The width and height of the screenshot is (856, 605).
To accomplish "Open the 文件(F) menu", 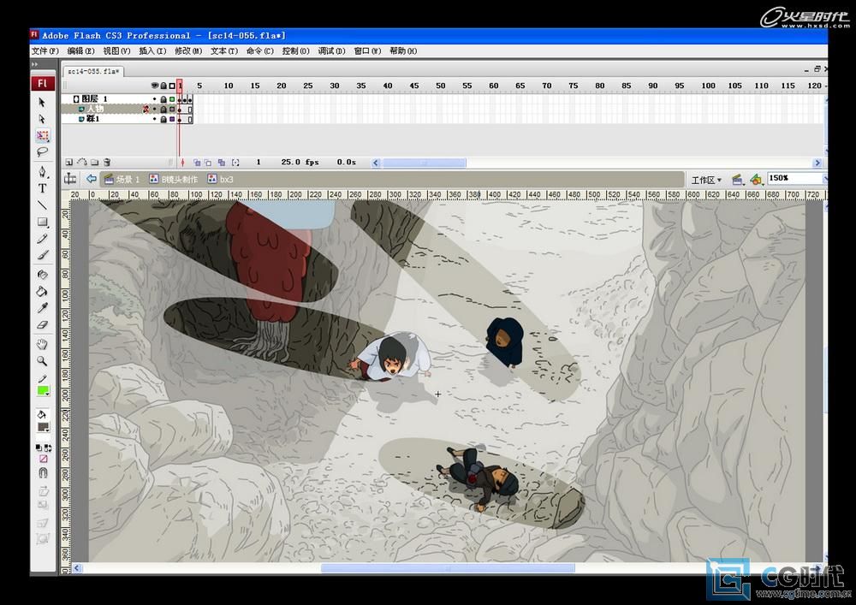I will click(45, 50).
